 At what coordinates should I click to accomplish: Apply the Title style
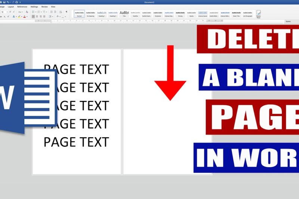(x=124, y=14)
